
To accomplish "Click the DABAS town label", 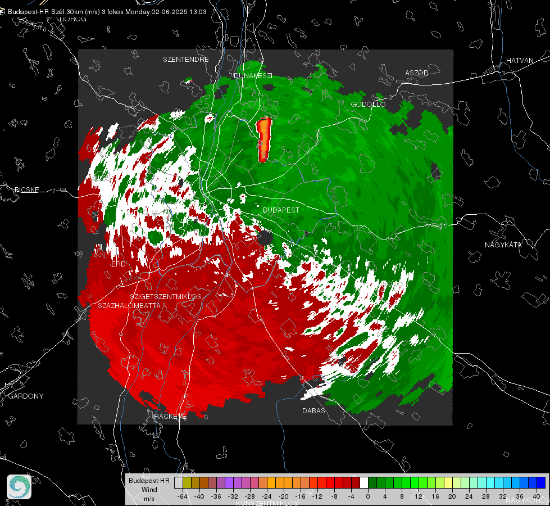I will [x=314, y=410].
